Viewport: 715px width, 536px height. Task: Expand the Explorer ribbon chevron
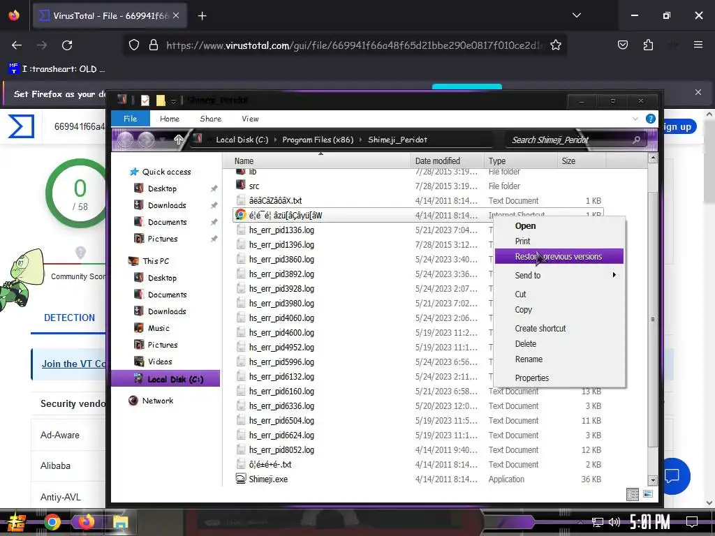point(635,119)
